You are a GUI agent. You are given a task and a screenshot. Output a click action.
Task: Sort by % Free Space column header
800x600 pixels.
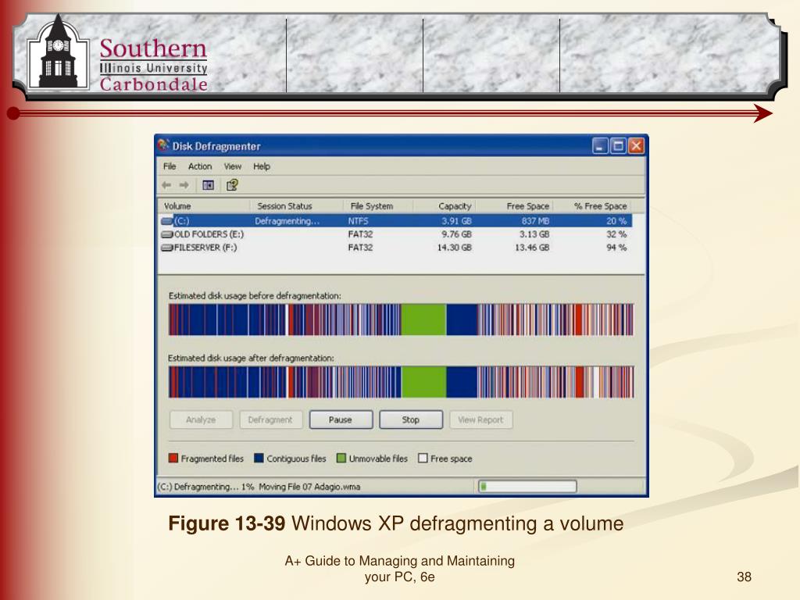tap(592, 206)
